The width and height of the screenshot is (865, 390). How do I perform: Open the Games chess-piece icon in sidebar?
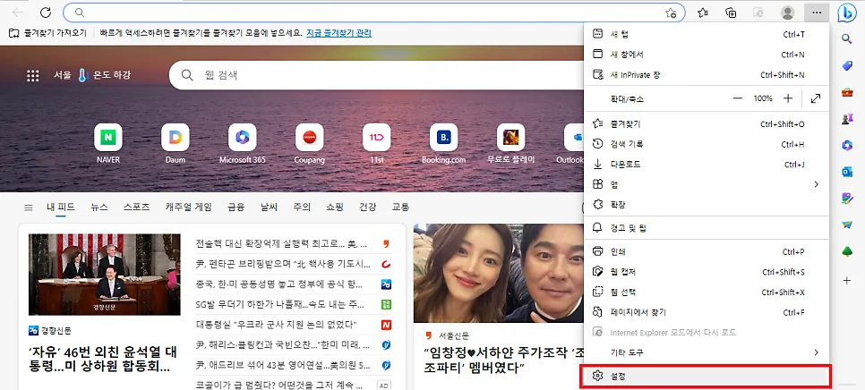[847, 118]
